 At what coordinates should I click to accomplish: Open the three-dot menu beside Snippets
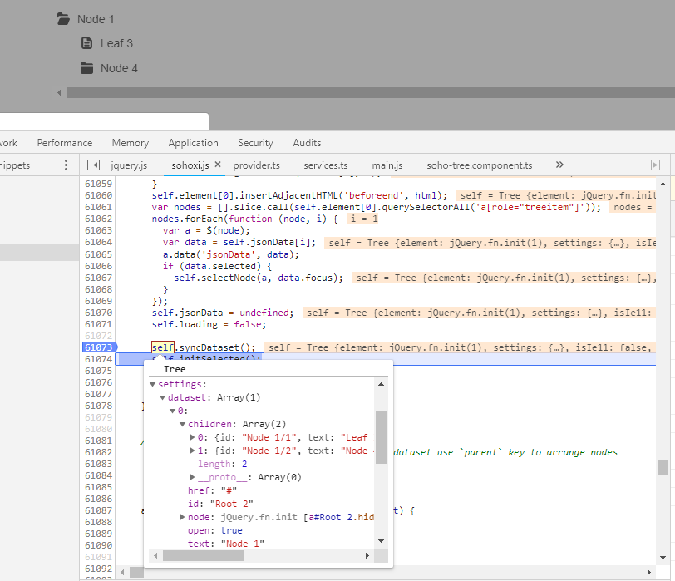(x=67, y=165)
